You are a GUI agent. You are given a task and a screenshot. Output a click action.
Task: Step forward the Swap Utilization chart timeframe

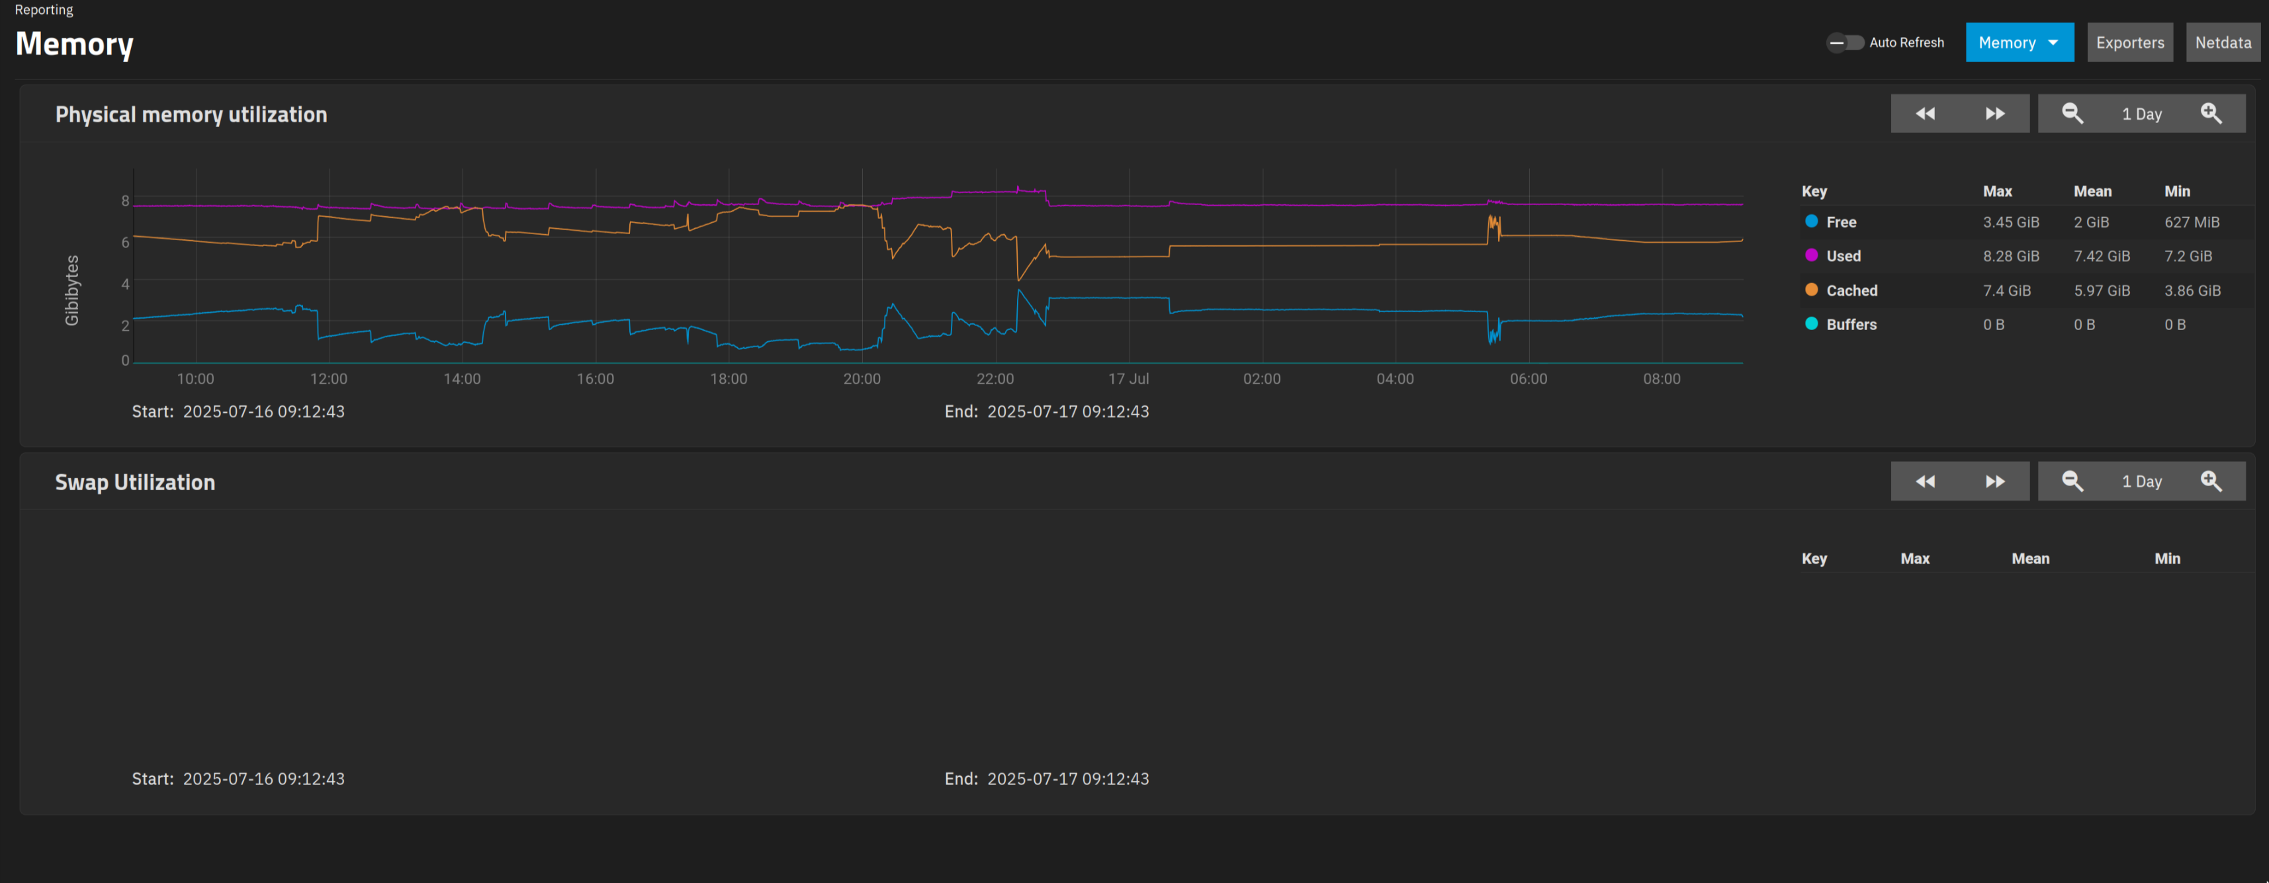coord(1994,482)
